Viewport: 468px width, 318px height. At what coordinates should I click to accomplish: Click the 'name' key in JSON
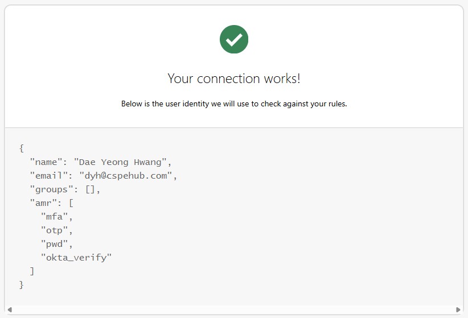[46, 162]
